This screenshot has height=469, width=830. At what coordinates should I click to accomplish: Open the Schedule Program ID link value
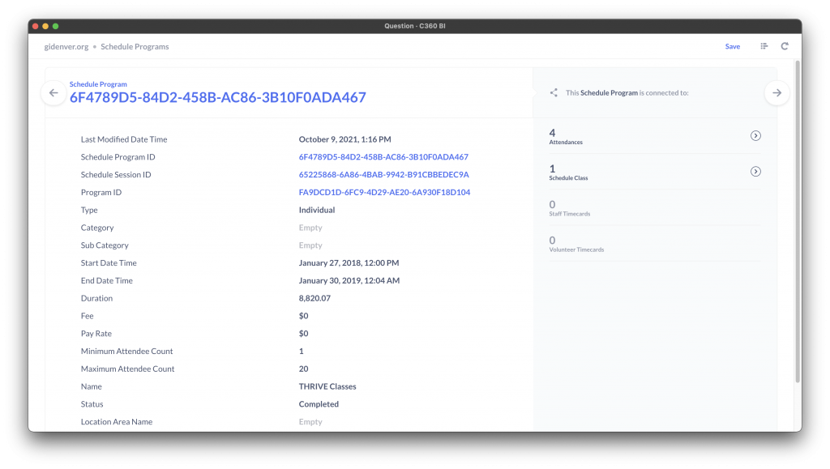383,157
